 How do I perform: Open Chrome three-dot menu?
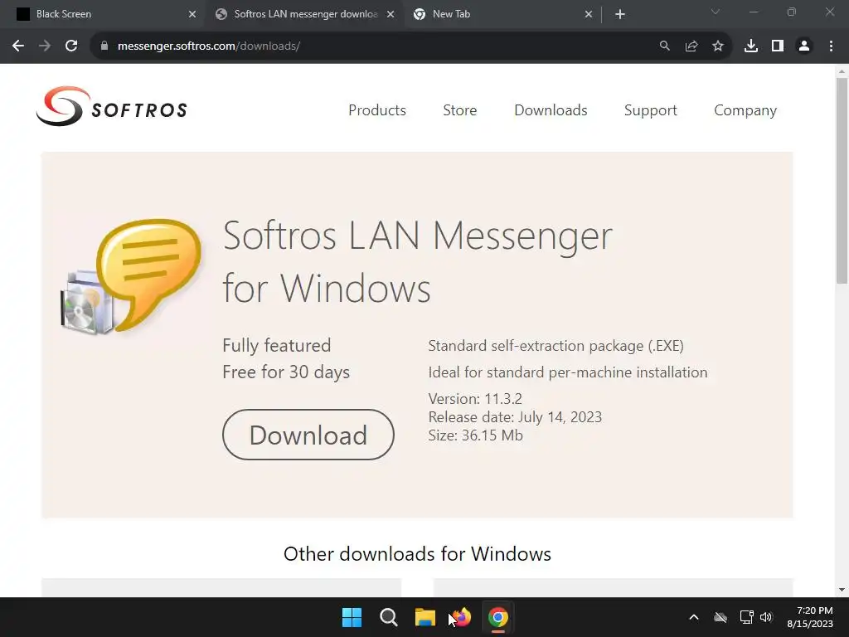831,46
